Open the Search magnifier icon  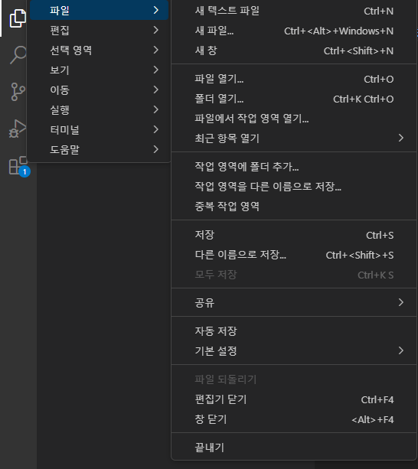[x=18, y=55]
